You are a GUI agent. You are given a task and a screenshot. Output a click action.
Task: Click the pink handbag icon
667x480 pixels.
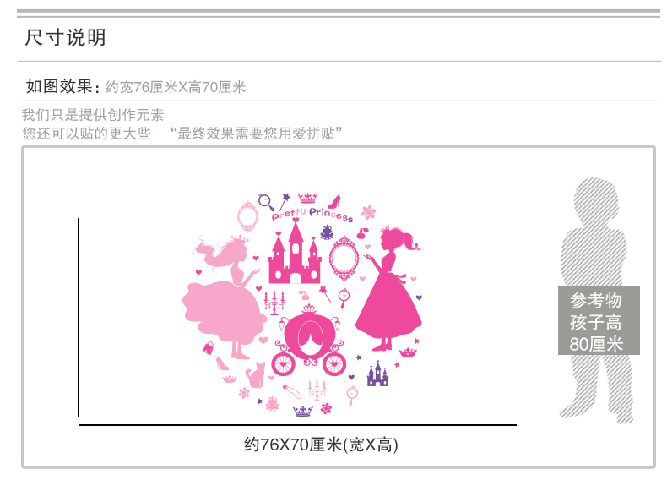click(208, 348)
